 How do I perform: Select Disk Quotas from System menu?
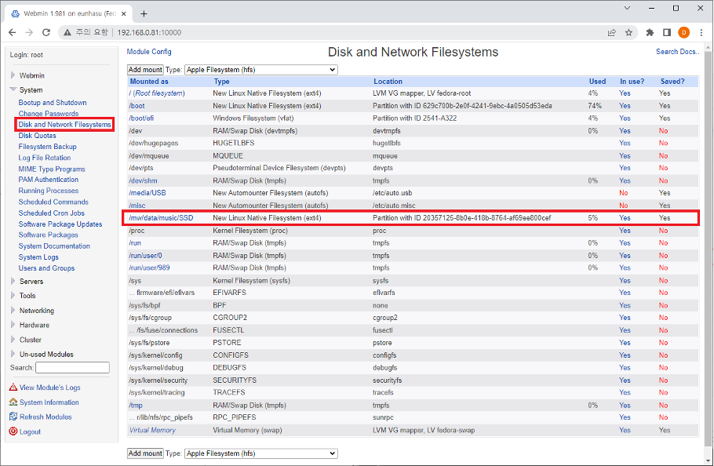pyautogui.click(x=37, y=136)
